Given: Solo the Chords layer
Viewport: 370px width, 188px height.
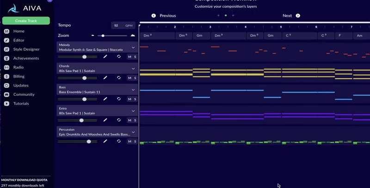Looking at the screenshot, I should (x=135, y=78).
